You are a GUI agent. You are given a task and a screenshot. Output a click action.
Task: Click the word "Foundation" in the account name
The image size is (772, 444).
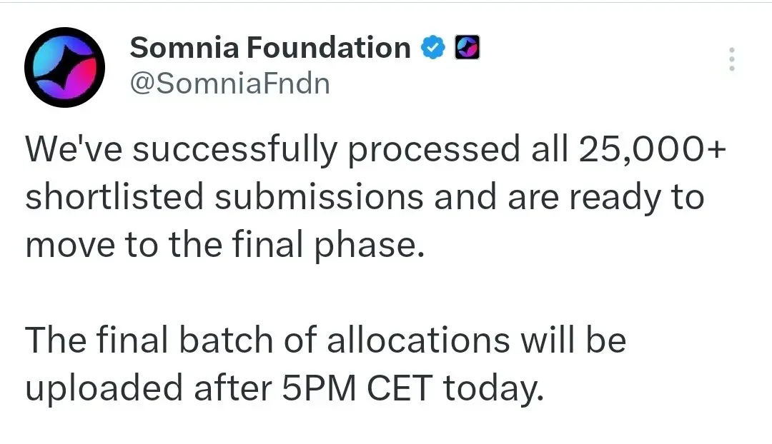pyautogui.click(x=328, y=48)
